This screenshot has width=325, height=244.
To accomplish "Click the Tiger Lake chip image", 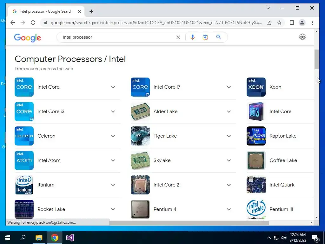I will coord(140,136).
